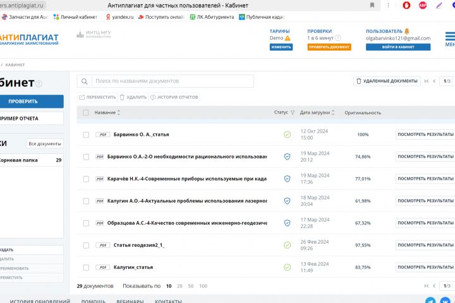
Task: Open the AdBlock Plus ABP extension
Action: [x=423, y=5]
